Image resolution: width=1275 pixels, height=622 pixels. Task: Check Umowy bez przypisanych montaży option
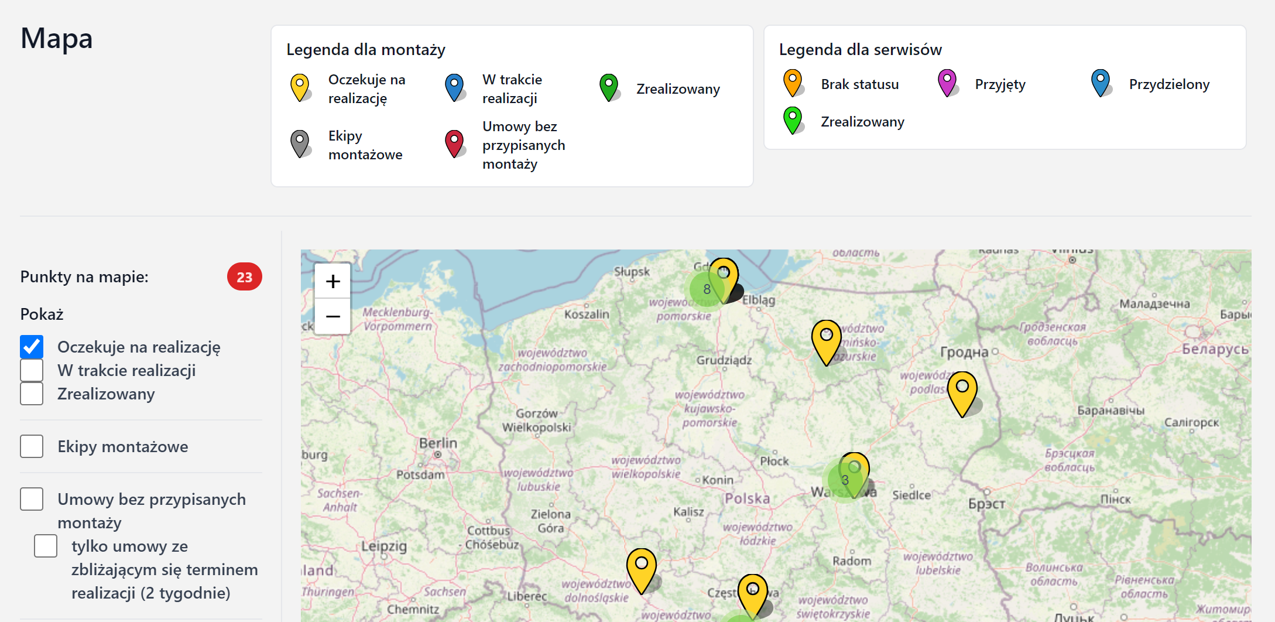(32, 499)
